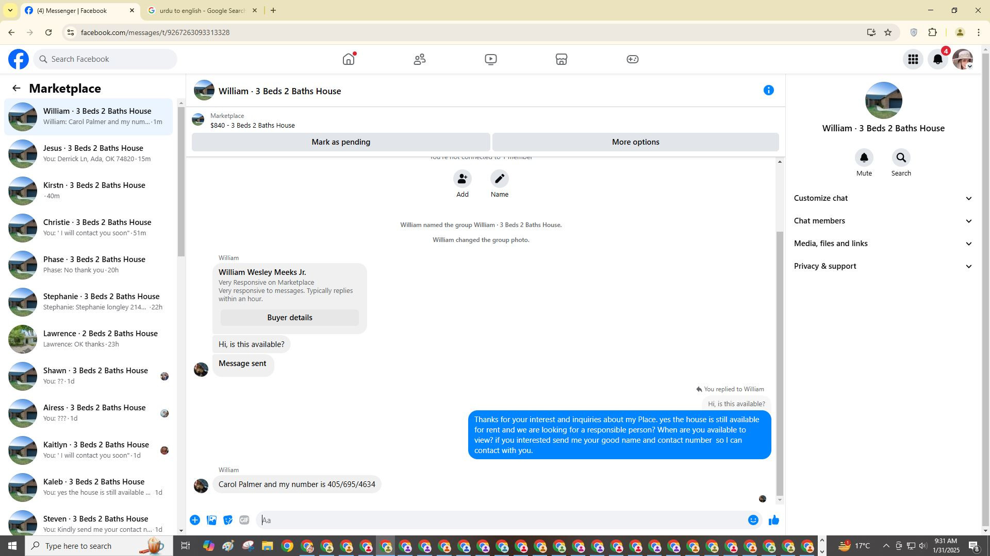
Task: Expand Chat members section
Action: [x=883, y=221]
